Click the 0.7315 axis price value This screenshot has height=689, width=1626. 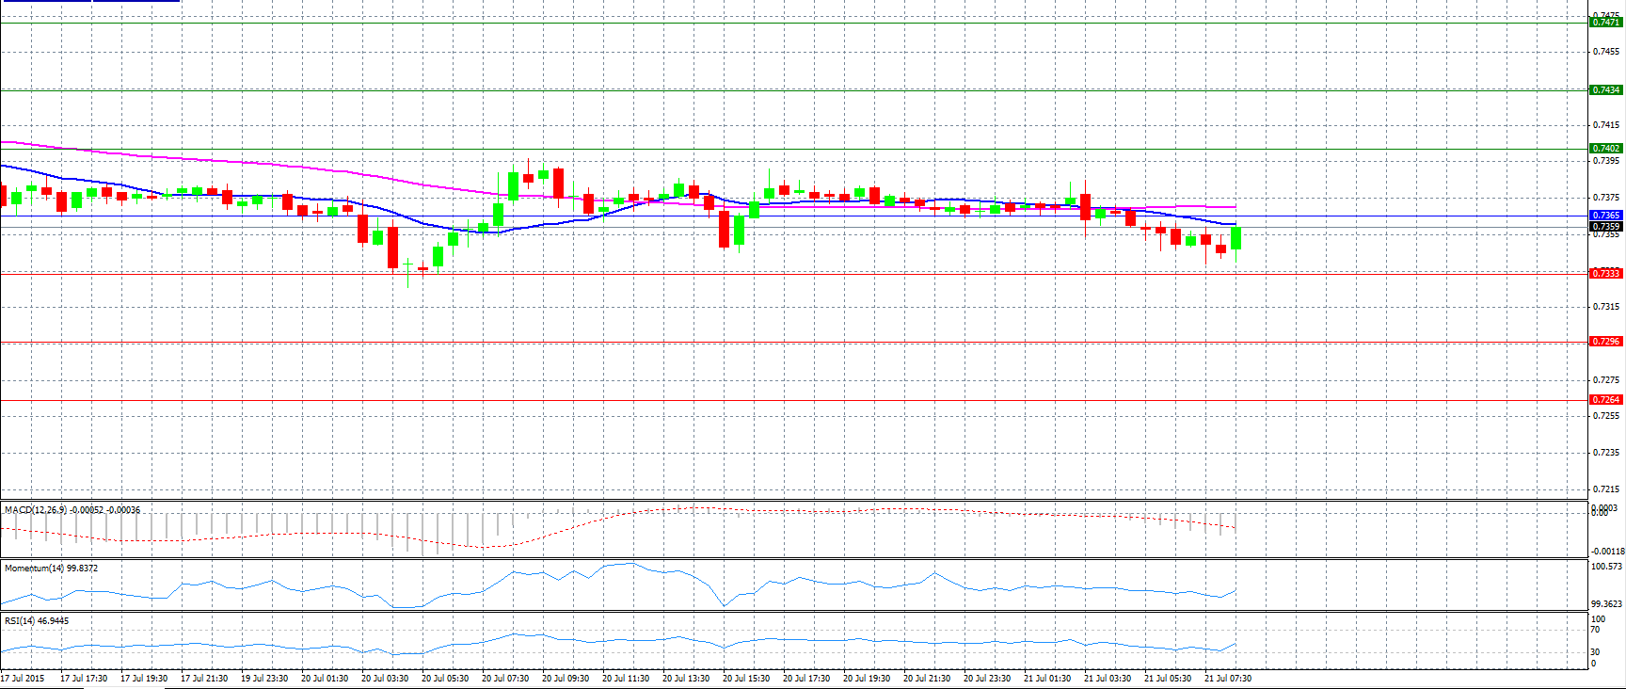tap(1605, 307)
